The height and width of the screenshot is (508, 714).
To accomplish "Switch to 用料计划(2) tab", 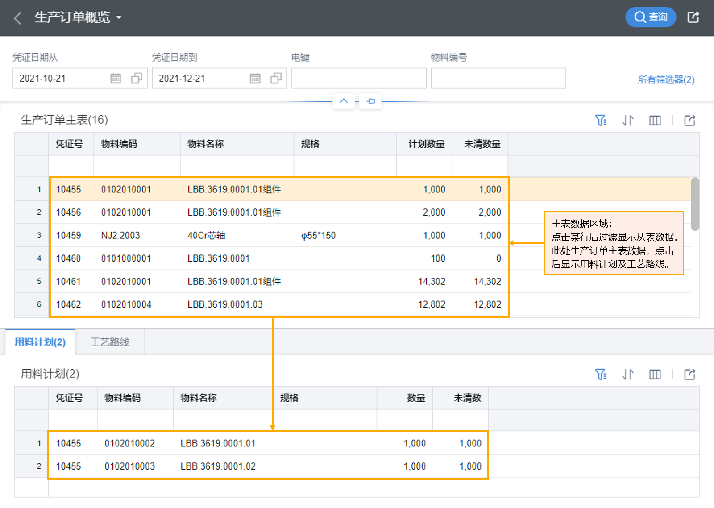I will click(40, 342).
